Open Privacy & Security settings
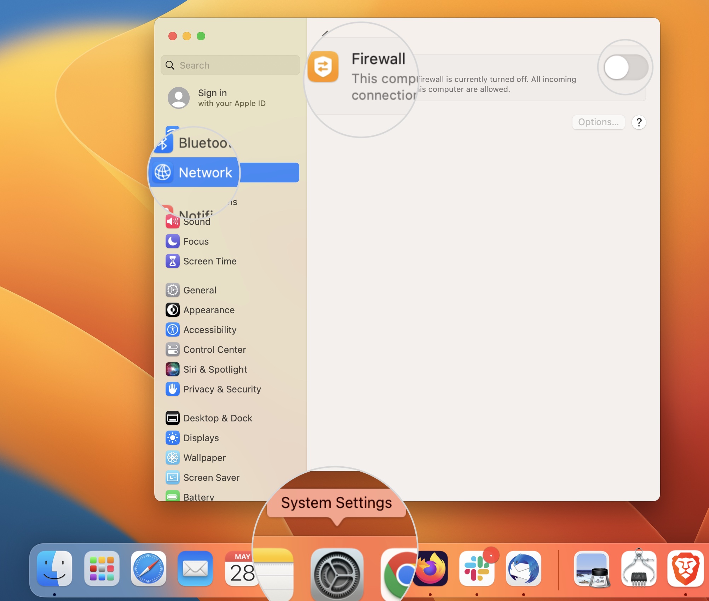 click(x=221, y=389)
